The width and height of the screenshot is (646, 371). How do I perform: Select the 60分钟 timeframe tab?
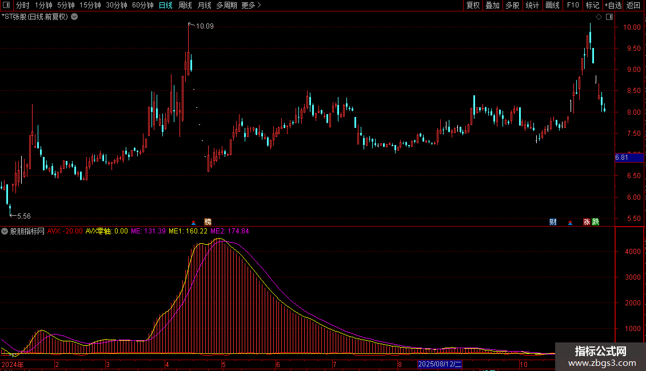[x=142, y=5]
